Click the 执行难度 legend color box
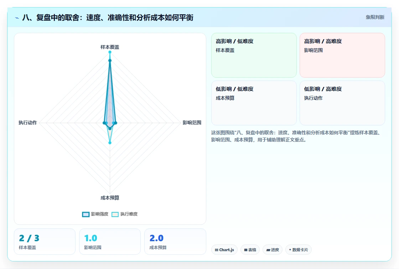The height and width of the screenshot is (269, 399). [x=115, y=214]
